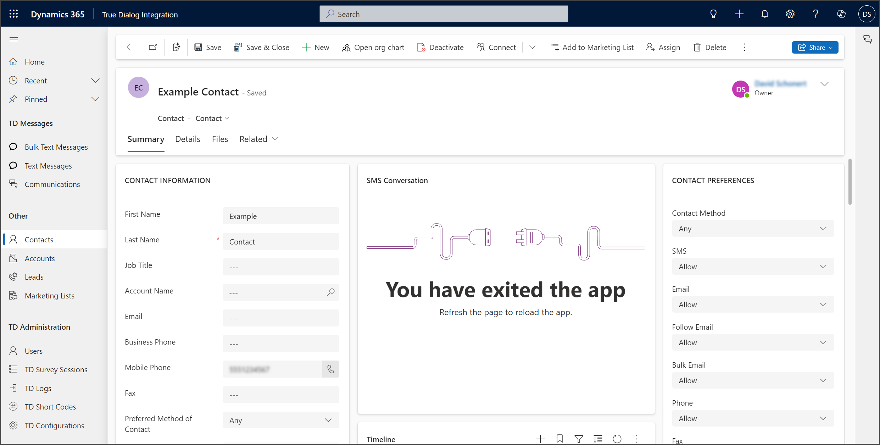Open the Copilot icon in header

point(841,14)
